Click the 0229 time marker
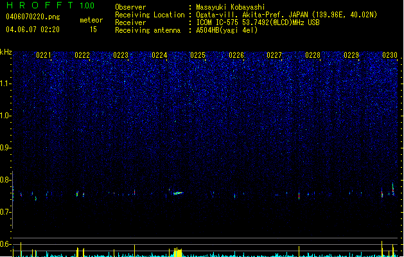404x257 pixels. click(x=351, y=55)
